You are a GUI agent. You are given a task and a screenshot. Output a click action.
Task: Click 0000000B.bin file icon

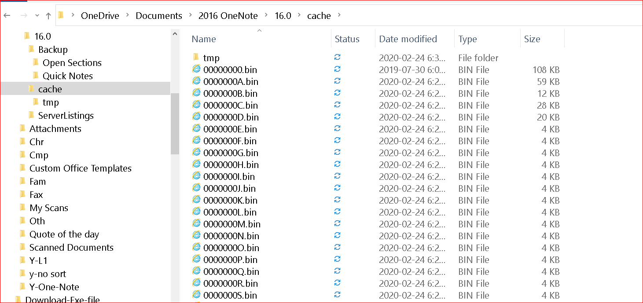click(x=196, y=93)
